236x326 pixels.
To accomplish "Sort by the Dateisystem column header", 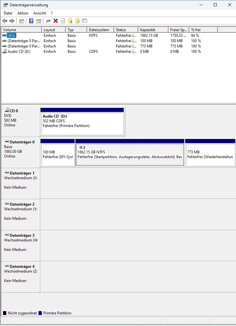I will pos(101,30).
